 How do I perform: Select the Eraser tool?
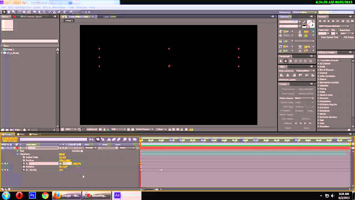pos(59,12)
